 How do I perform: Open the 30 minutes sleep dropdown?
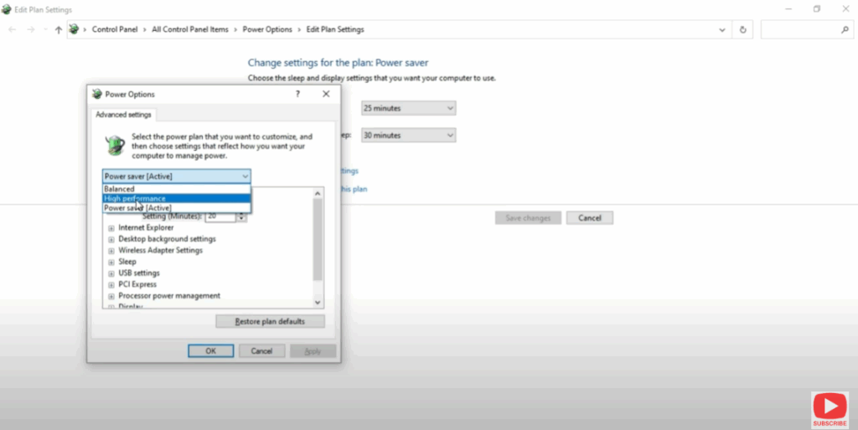click(x=408, y=135)
